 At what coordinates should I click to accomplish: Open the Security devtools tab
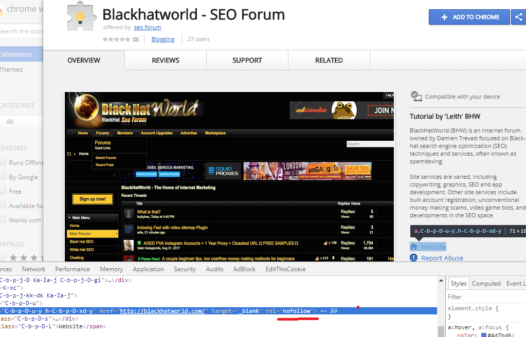click(185, 269)
